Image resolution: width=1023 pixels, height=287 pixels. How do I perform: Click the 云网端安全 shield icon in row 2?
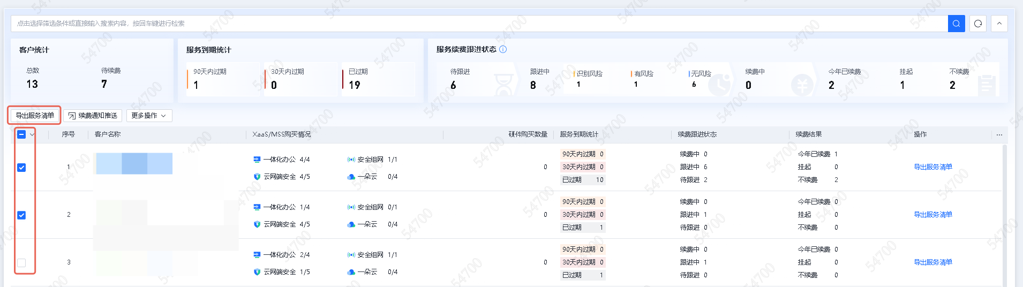(257, 224)
